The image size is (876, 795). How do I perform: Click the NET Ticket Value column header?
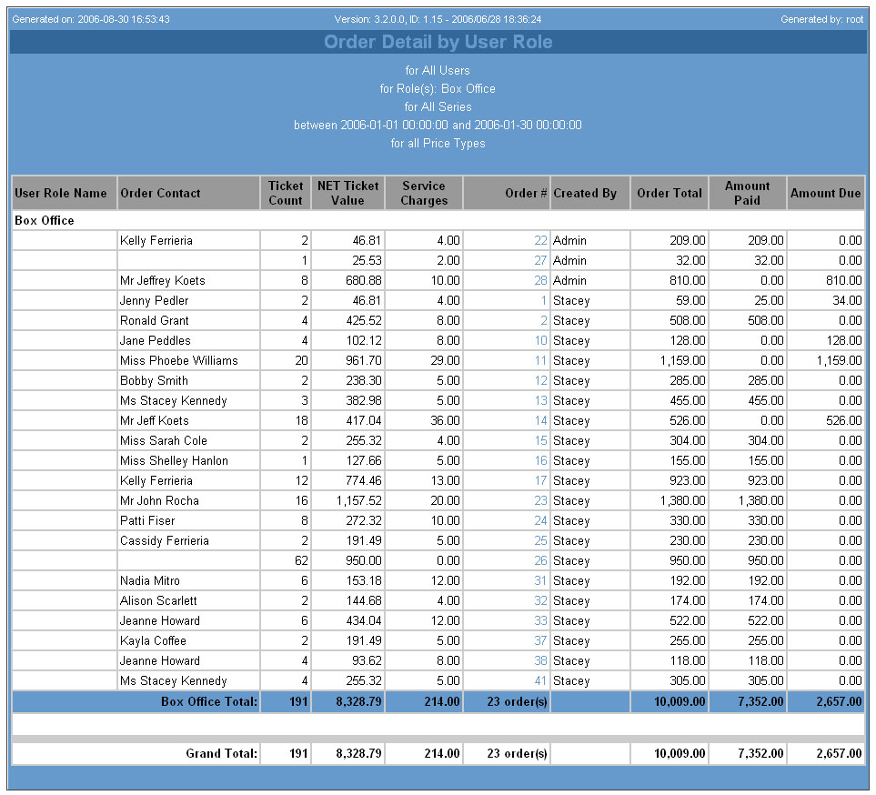pyautogui.click(x=348, y=194)
